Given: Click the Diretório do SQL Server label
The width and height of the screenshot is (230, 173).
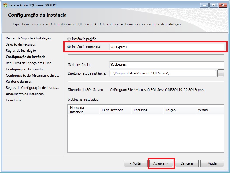Looking at the screenshot, I should [x=85, y=90].
